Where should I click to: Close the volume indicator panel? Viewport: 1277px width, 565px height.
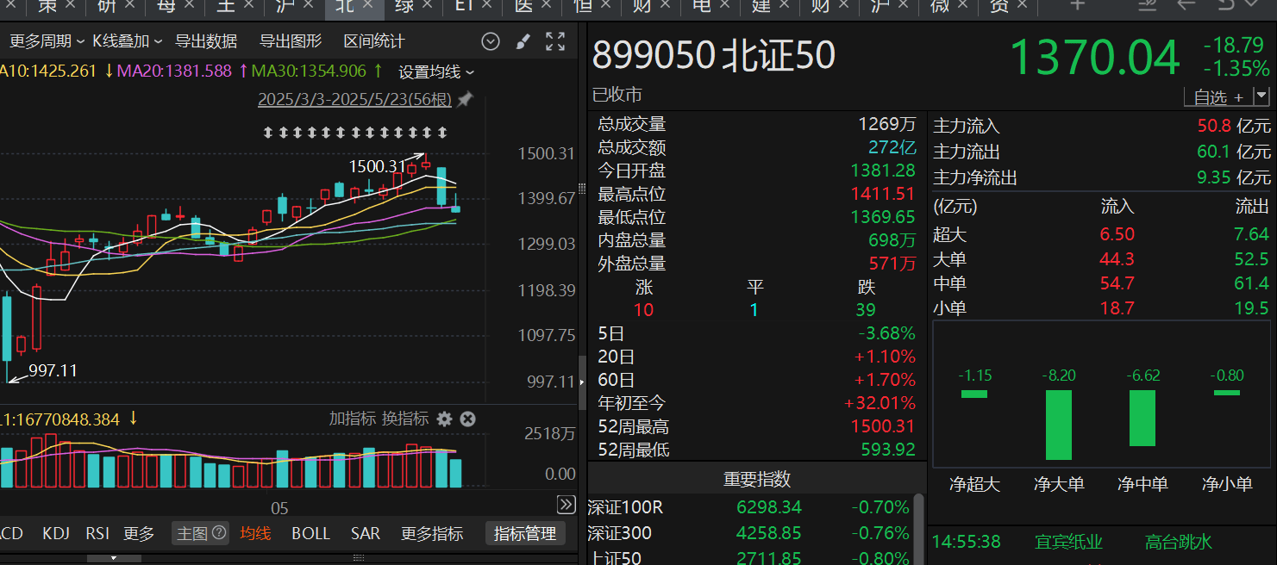(x=467, y=419)
